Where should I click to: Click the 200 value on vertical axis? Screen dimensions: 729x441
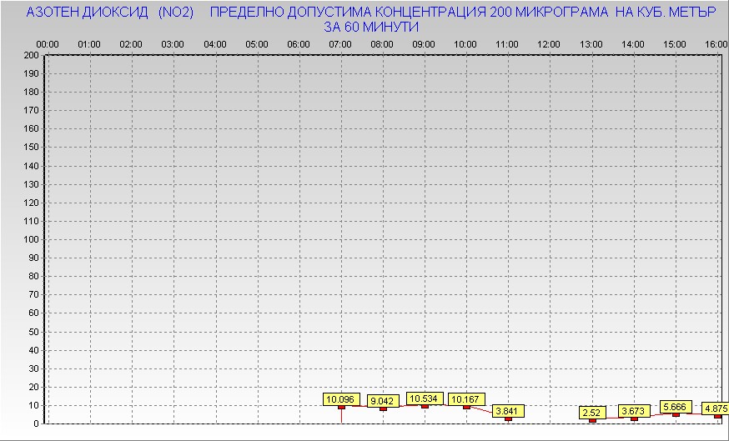click(x=32, y=55)
